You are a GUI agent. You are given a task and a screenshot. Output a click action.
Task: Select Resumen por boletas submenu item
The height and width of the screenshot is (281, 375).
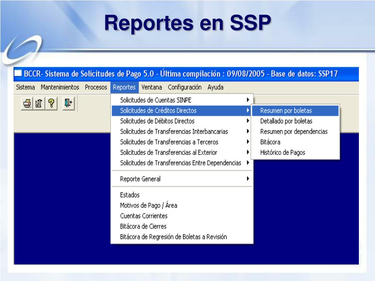click(x=296, y=110)
